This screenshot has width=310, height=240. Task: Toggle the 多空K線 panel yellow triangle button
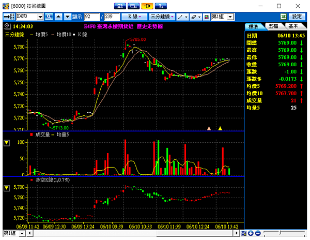tap(7, 188)
